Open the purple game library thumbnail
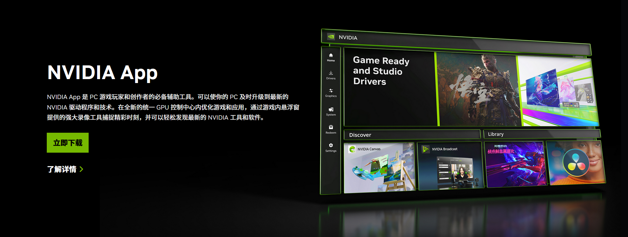628x237 pixels. coord(516,164)
